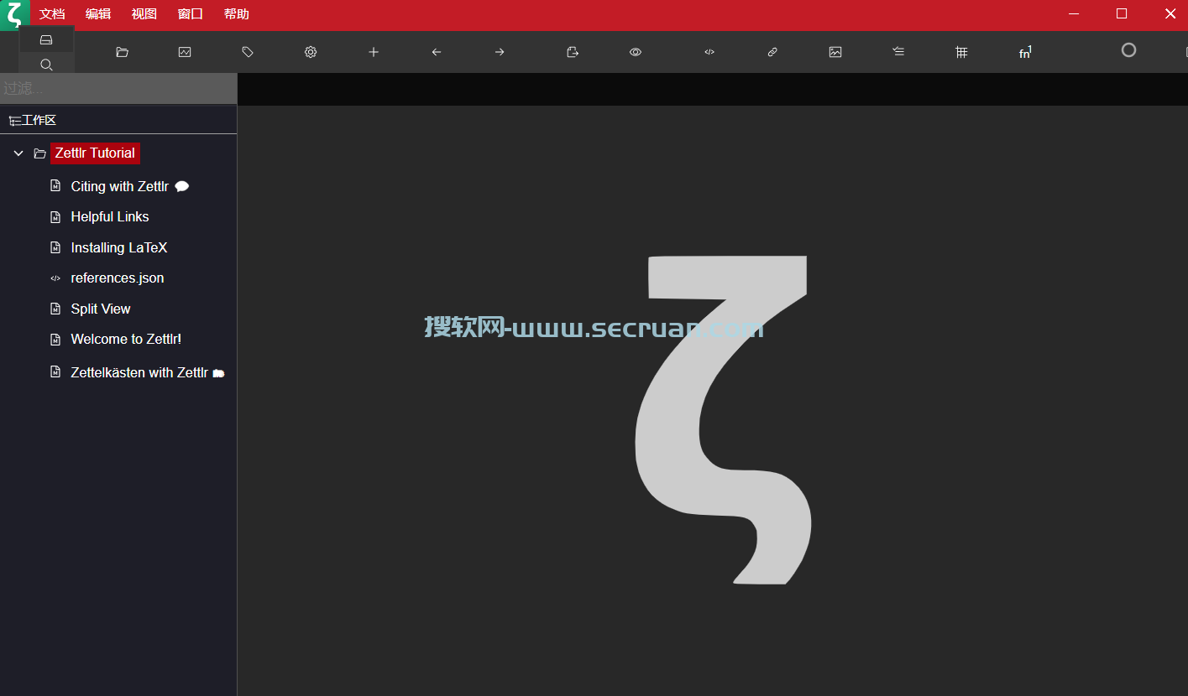The height and width of the screenshot is (696, 1188).
Task: Open the Welcome to Zettlr! file
Action: click(126, 339)
